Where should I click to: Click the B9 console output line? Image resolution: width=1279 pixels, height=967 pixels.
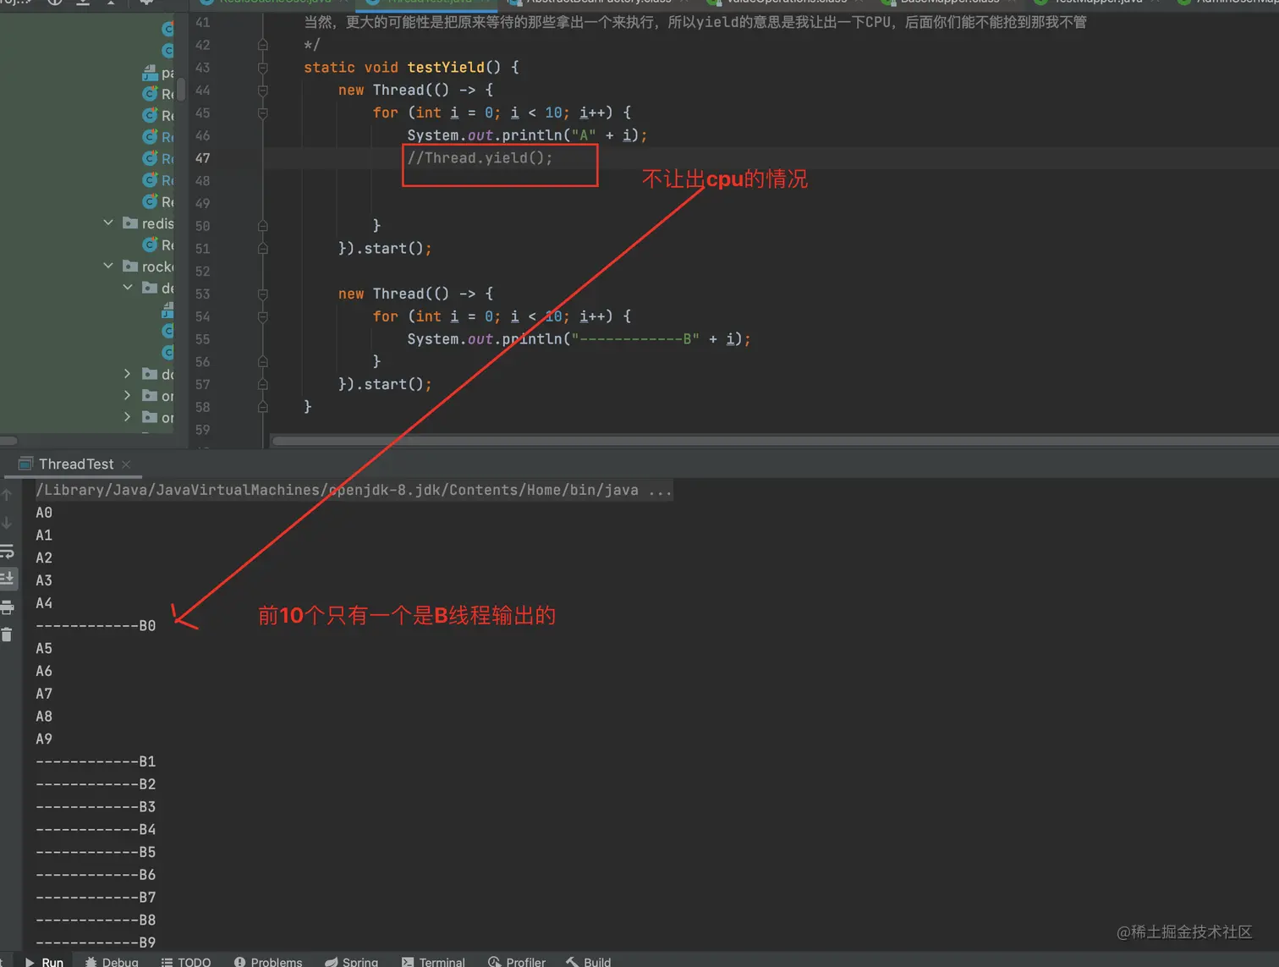(x=96, y=942)
